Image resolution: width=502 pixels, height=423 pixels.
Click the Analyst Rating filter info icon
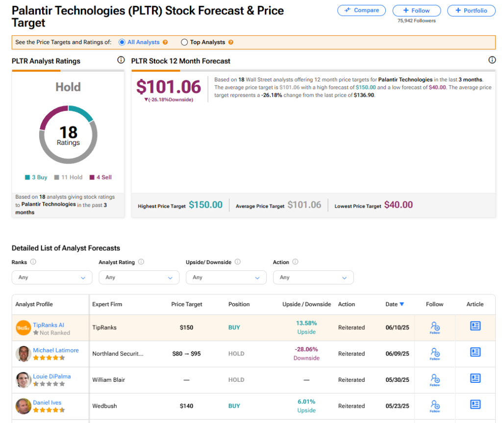point(141,262)
